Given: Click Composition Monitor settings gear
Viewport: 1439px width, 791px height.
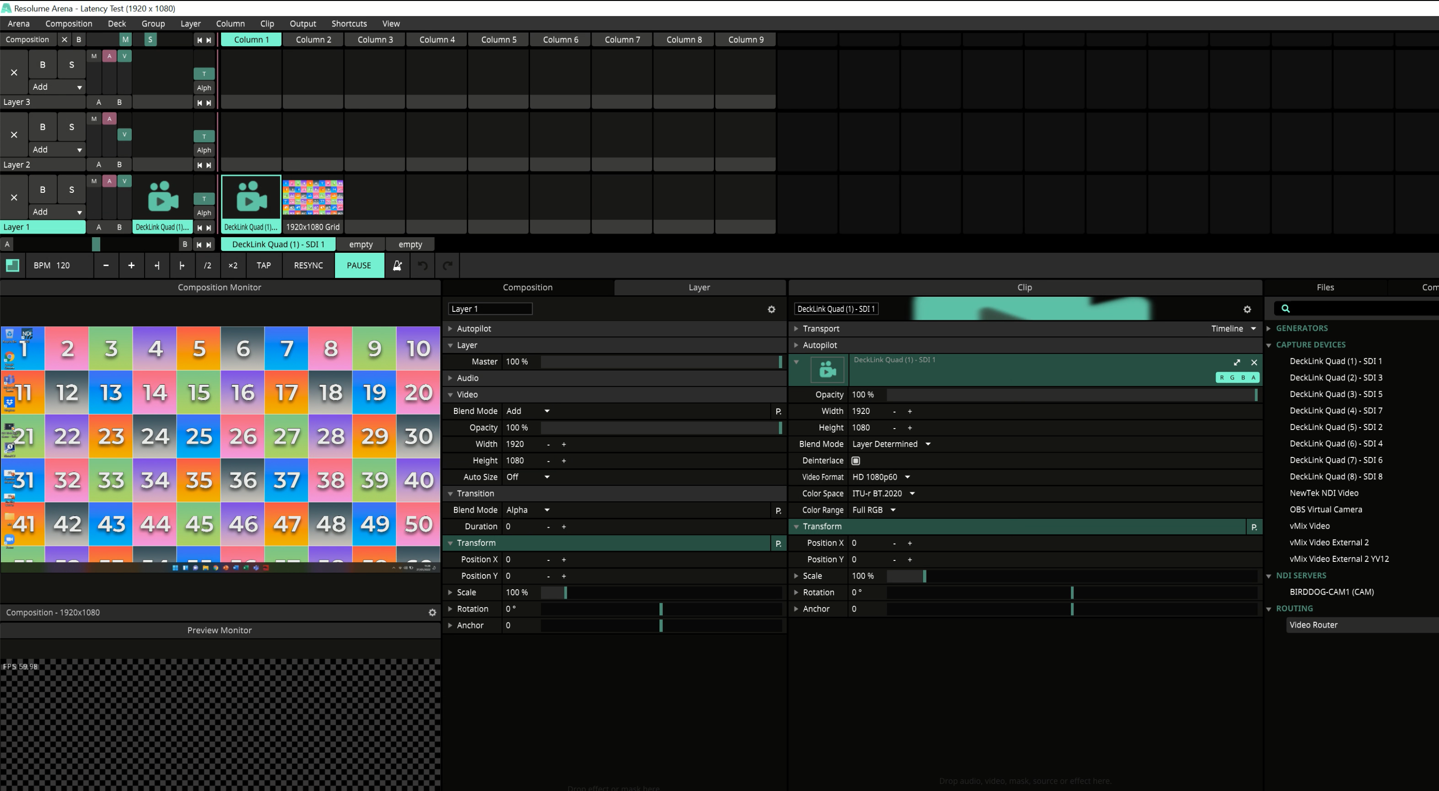Looking at the screenshot, I should [432, 612].
